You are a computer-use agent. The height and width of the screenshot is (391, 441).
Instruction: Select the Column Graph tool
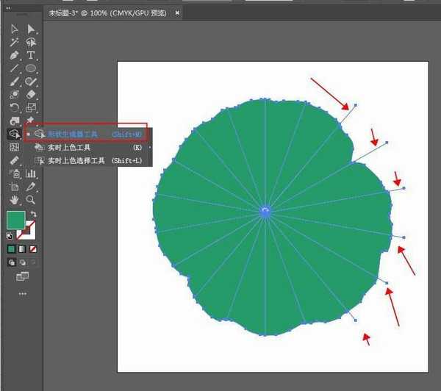coord(31,173)
